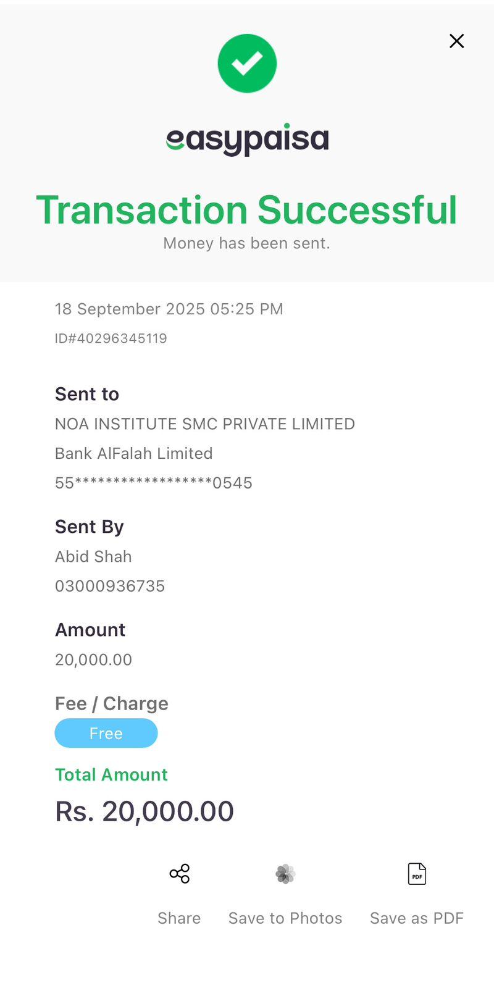Select the sender phone number 03000936735
Viewport: 494px width, 988px height.
[110, 586]
